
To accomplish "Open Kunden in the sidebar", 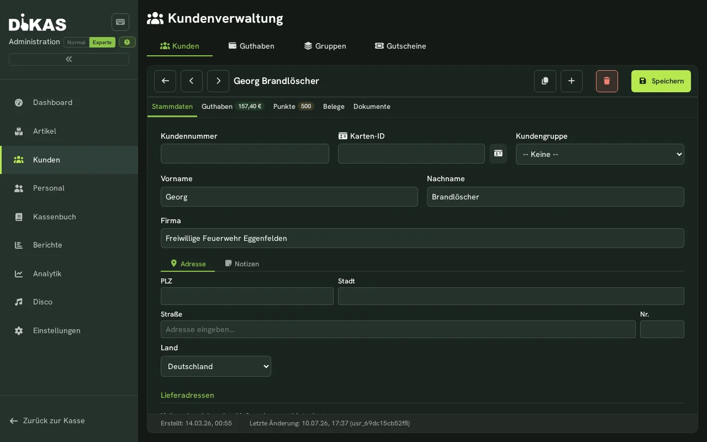I will coord(69,160).
